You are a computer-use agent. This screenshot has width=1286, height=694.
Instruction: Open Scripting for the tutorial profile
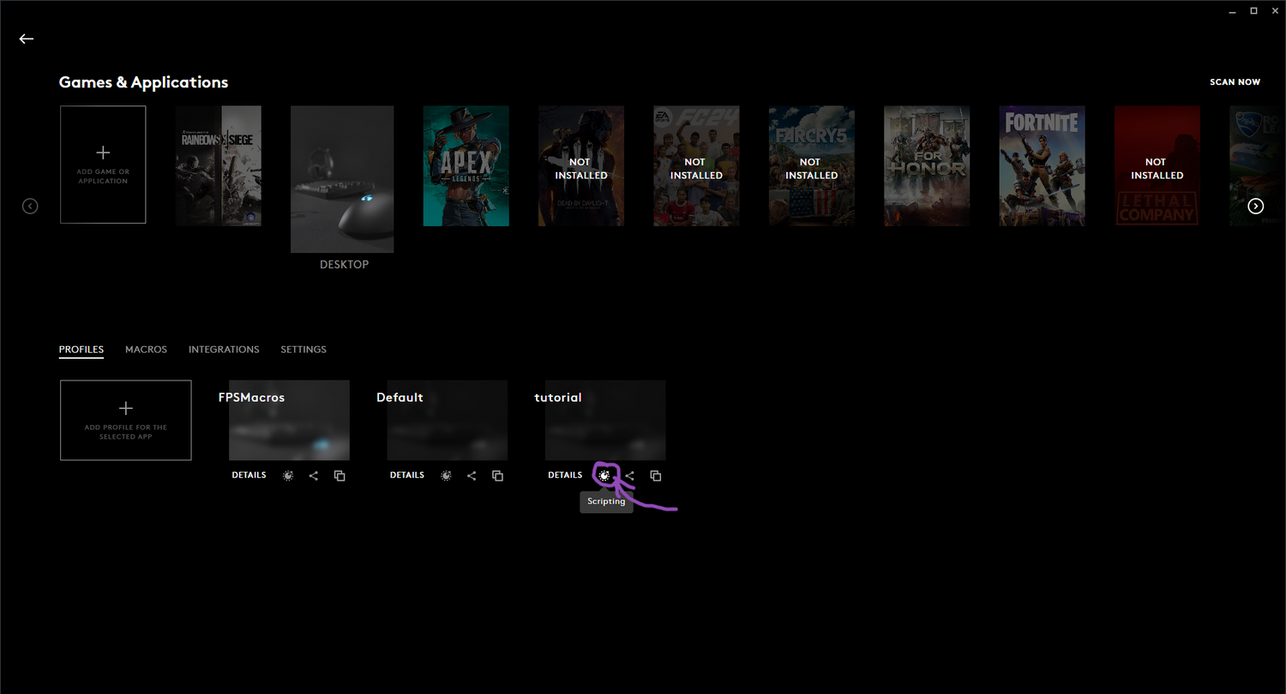coord(604,476)
